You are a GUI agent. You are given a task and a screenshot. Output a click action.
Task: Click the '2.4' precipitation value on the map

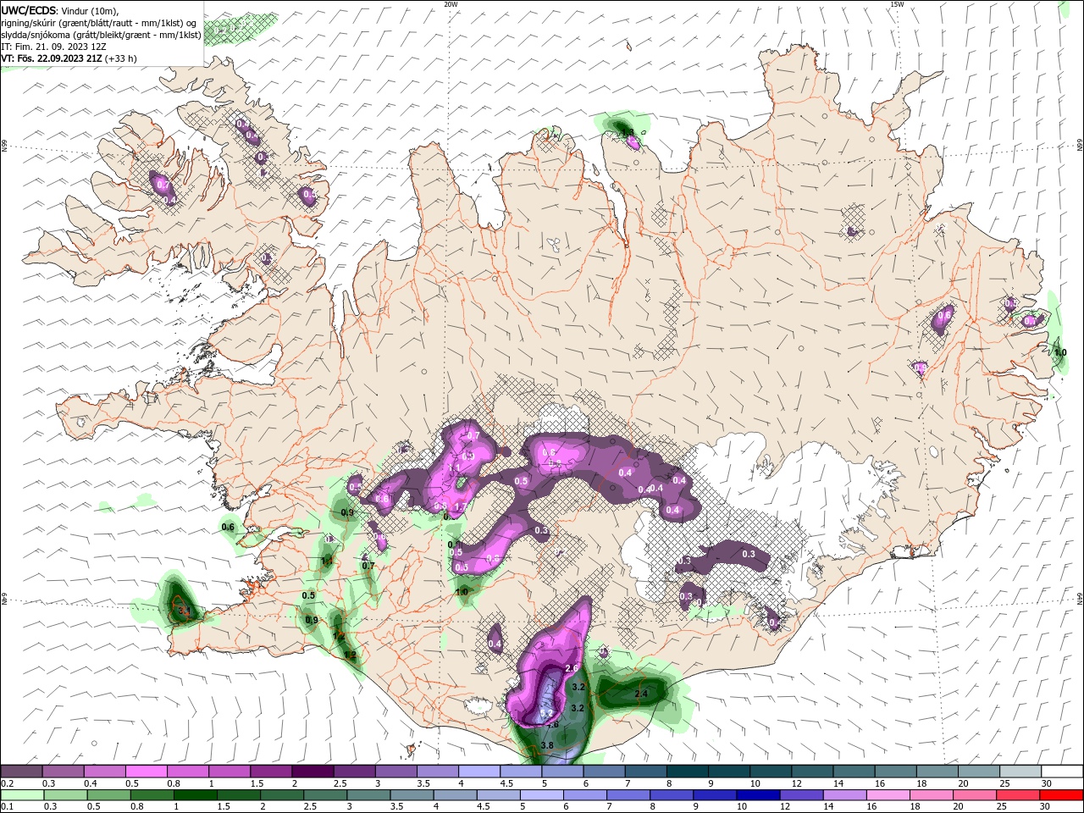point(641,694)
